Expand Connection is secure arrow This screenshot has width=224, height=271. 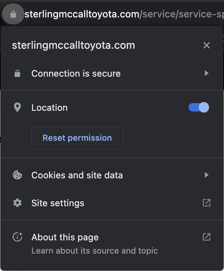(207, 73)
